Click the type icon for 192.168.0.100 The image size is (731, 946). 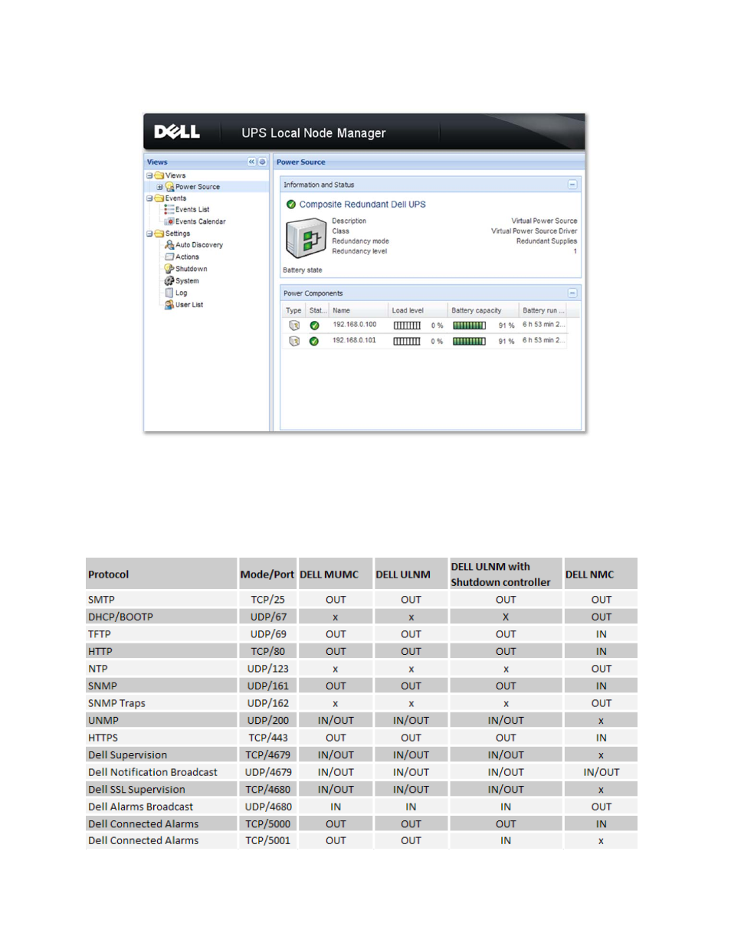[293, 326]
